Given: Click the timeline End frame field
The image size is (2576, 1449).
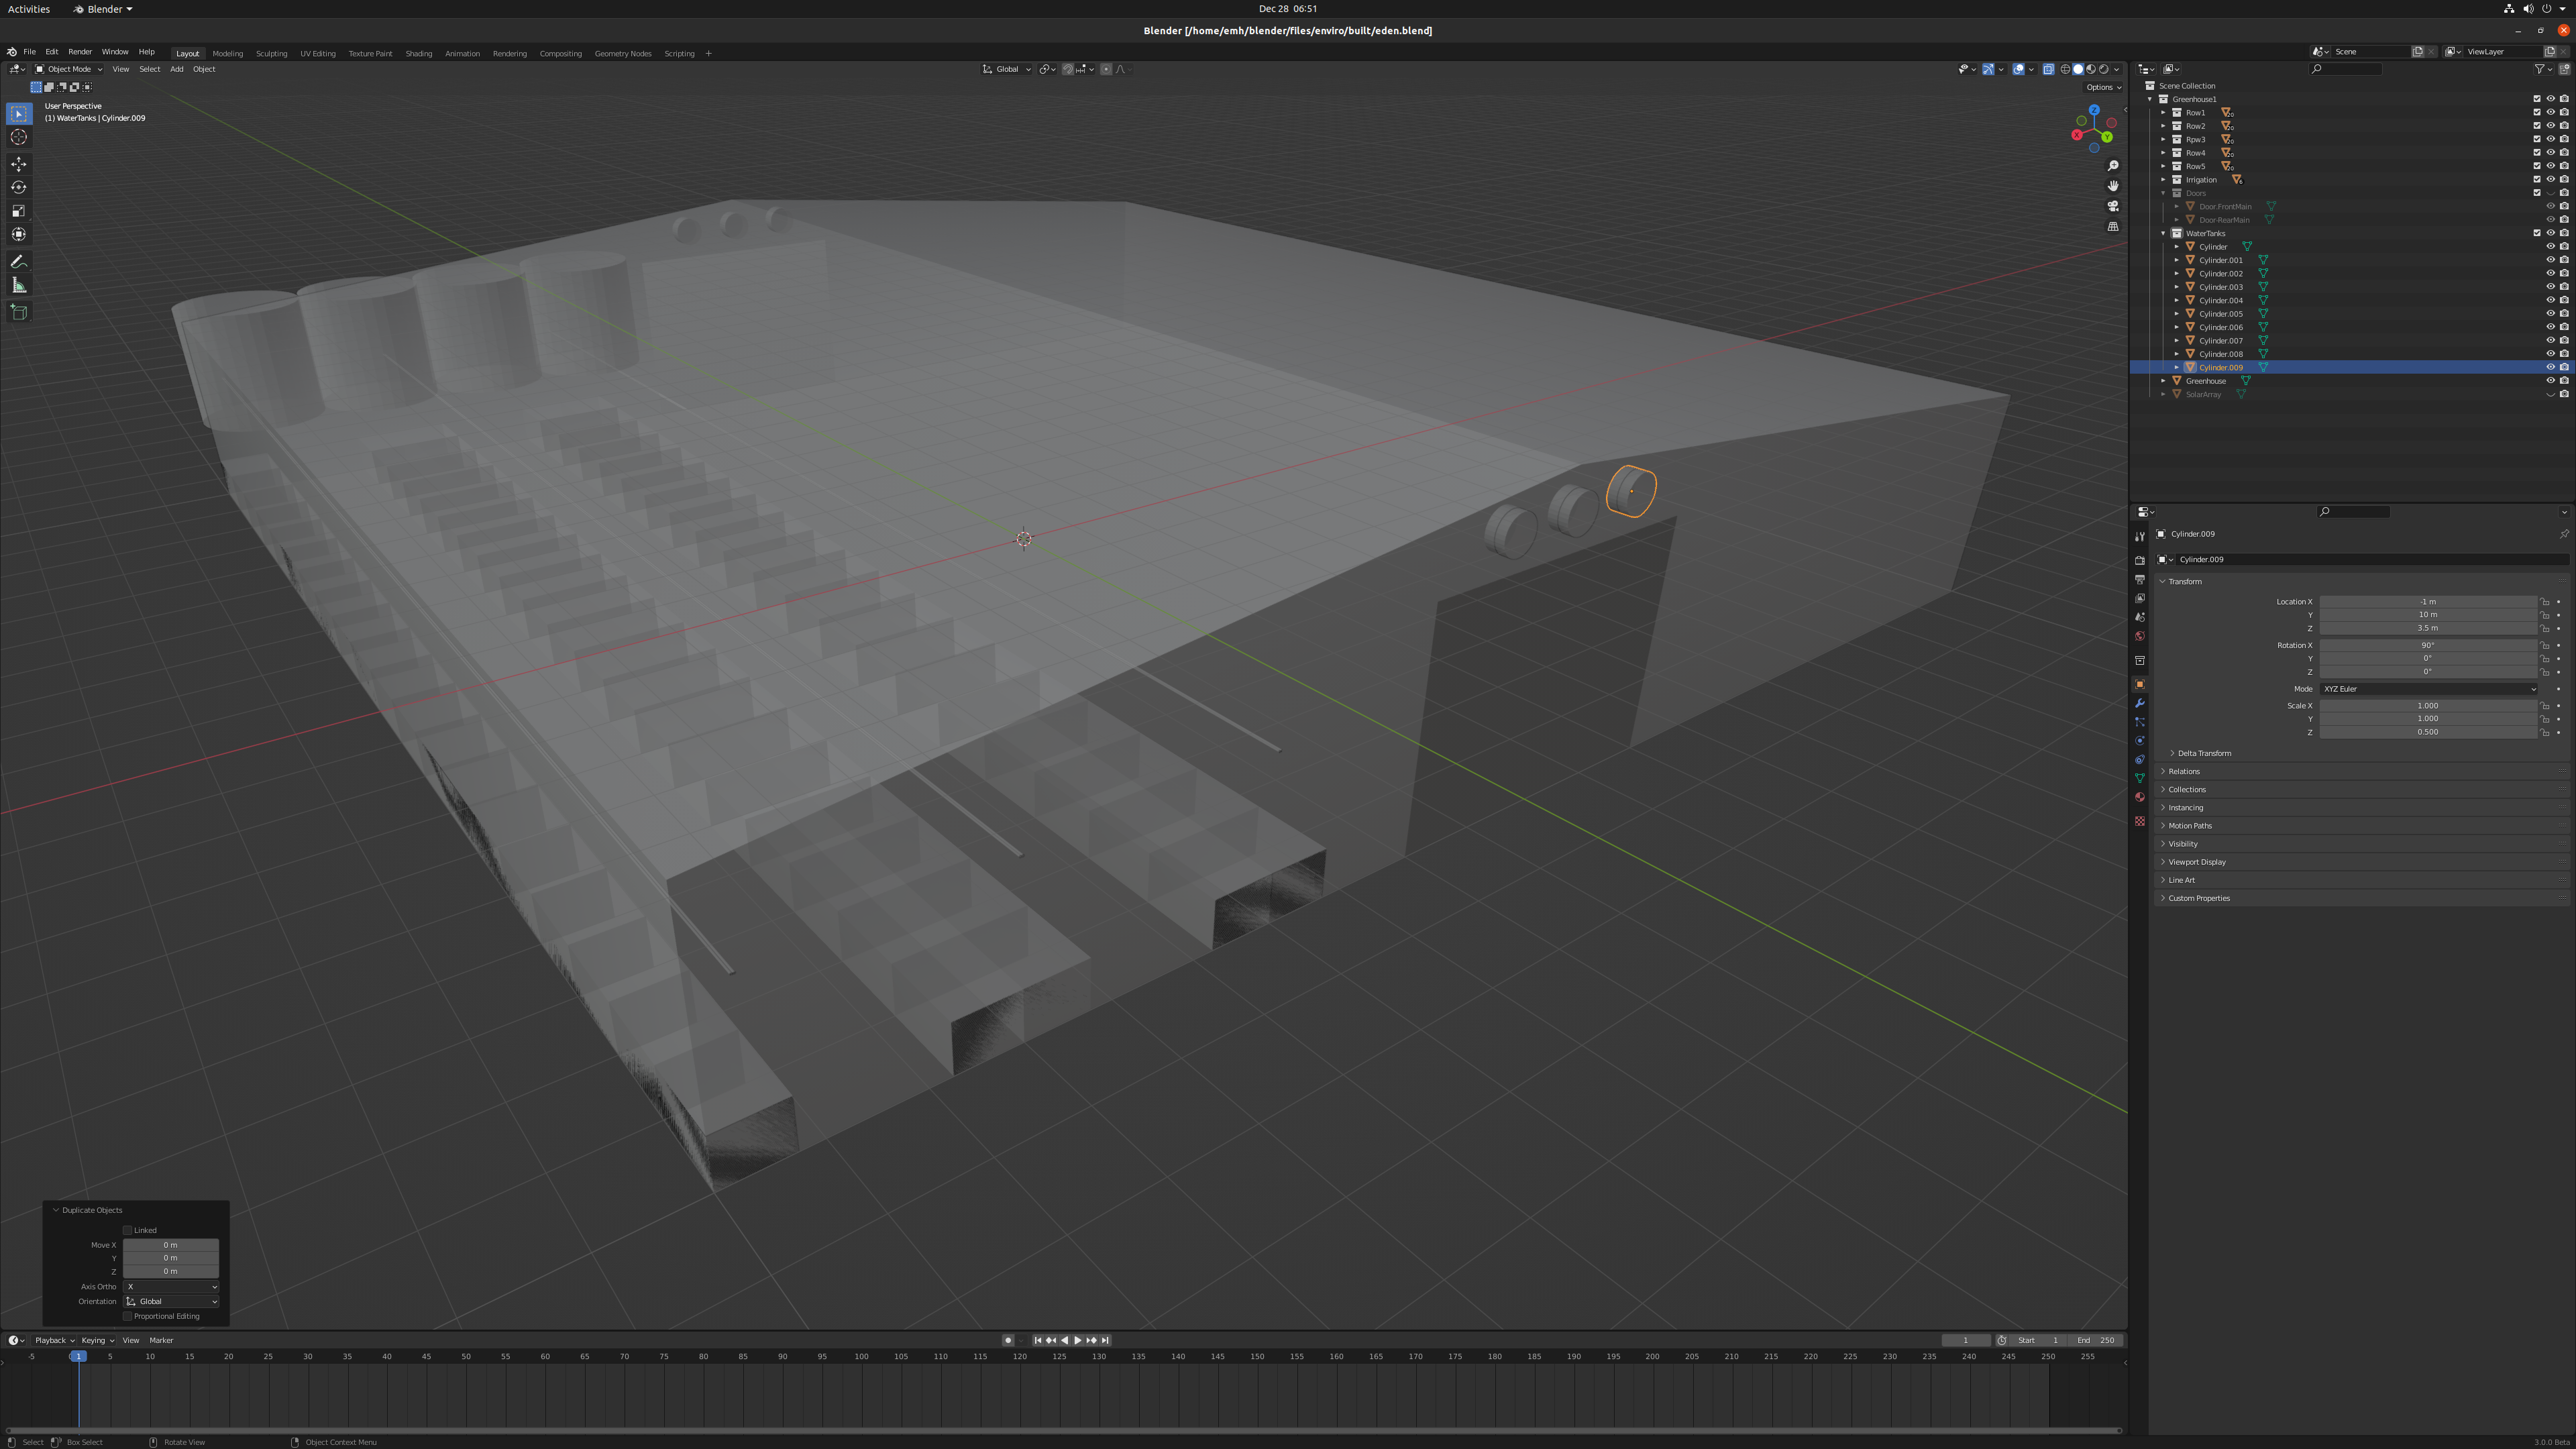Looking at the screenshot, I should click(2096, 1340).
